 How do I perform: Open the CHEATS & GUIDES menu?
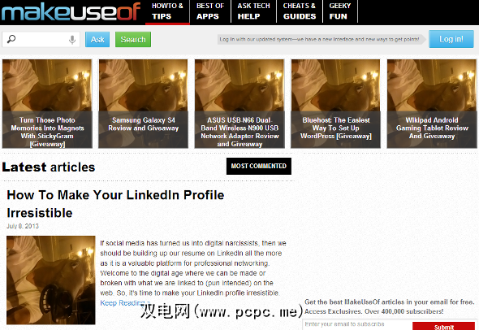(300, 11)
